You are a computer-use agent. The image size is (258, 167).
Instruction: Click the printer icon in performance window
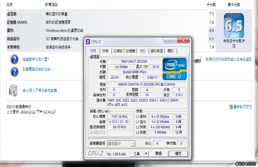pos(198,59)
